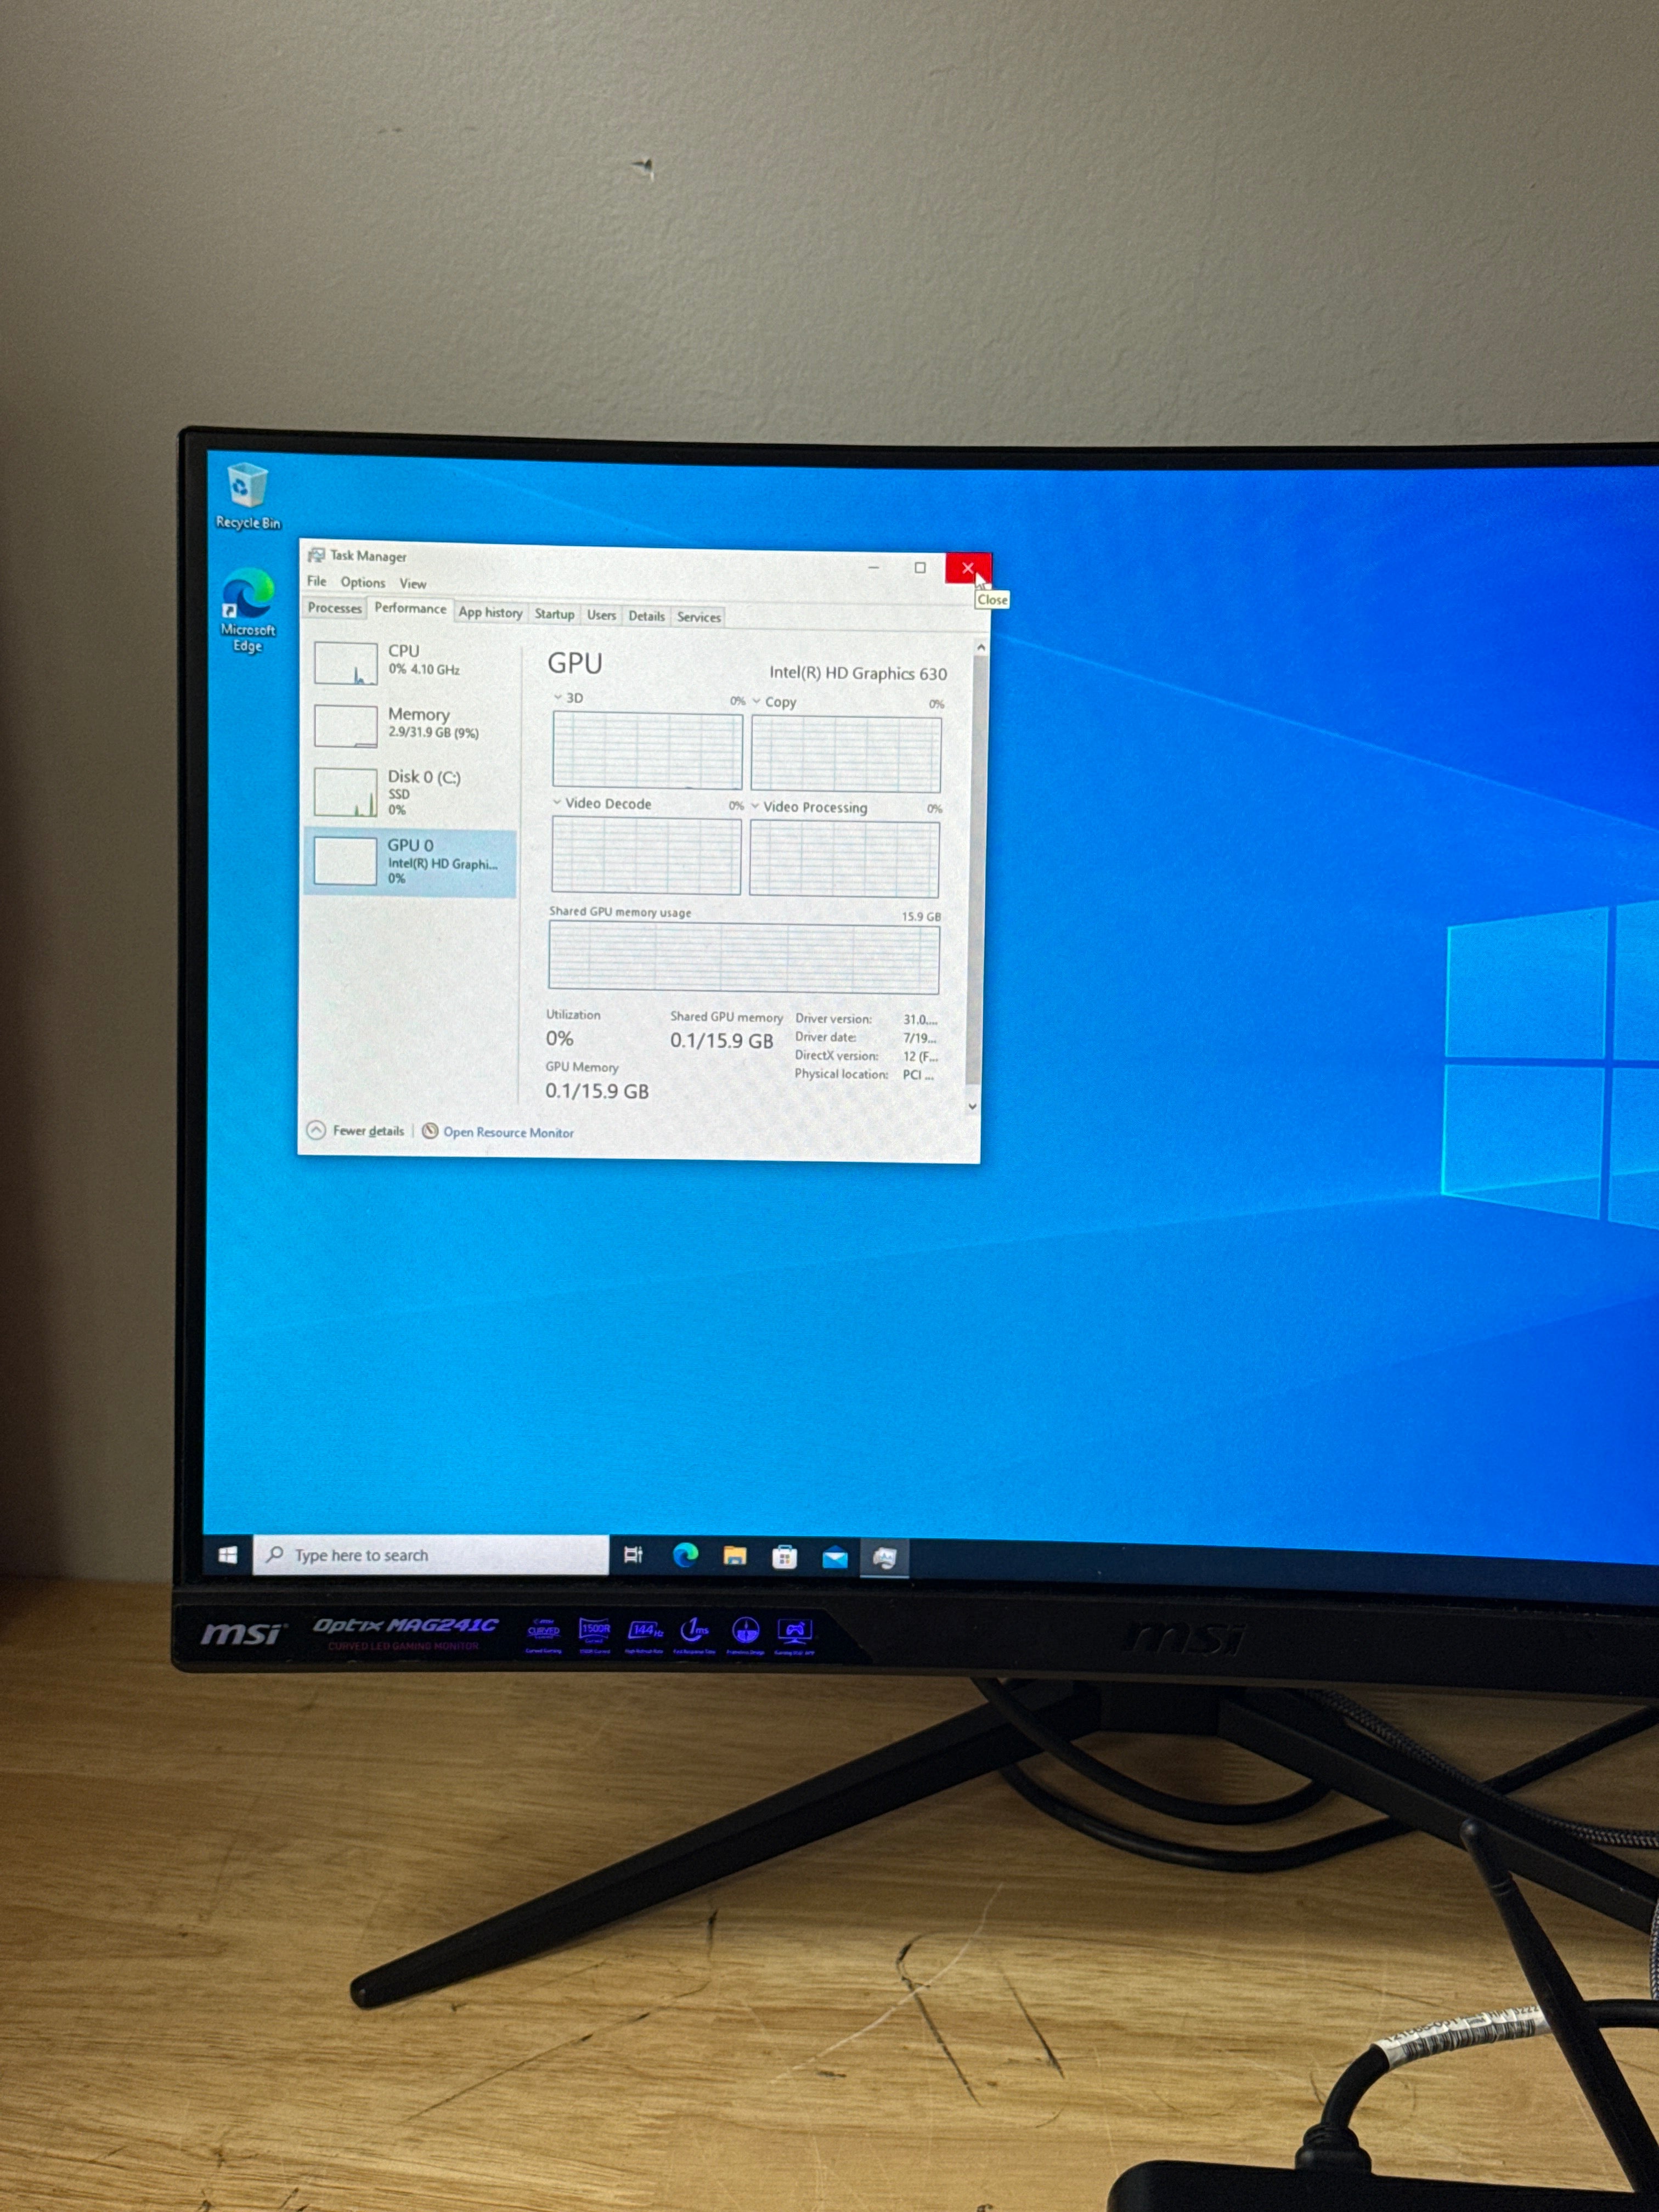The width and height of the screenshot is (1659, 2212).
Task: Click the Video Decode graph
Action: 646,855
